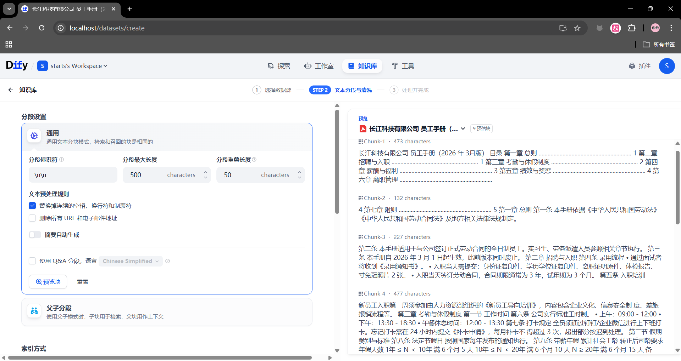Image resolution: width=681 pixels, height=361 pixels.
Task: Click the Dify logo
Action: click(17, 65)
